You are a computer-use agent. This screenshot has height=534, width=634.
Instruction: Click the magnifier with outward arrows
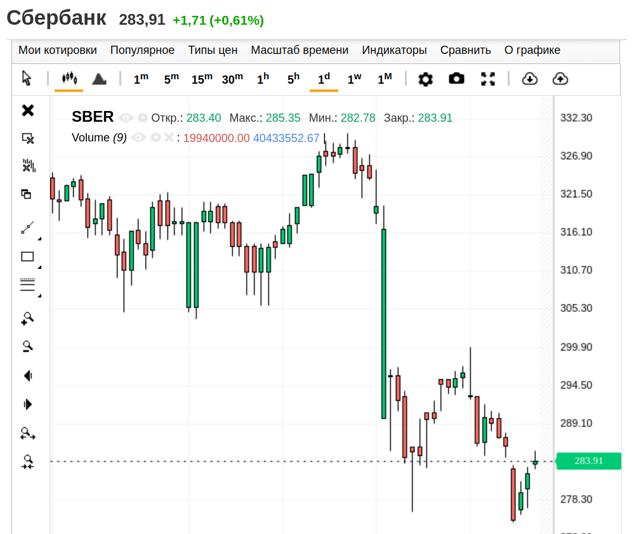point(28,434)
